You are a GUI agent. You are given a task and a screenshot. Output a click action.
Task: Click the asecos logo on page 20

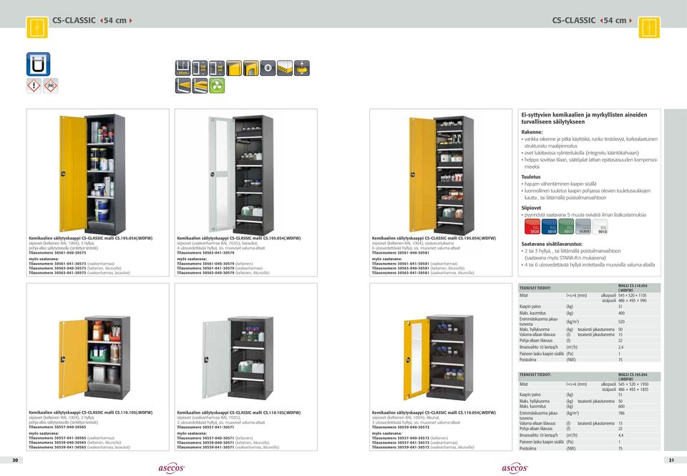[x=171, y=468]
